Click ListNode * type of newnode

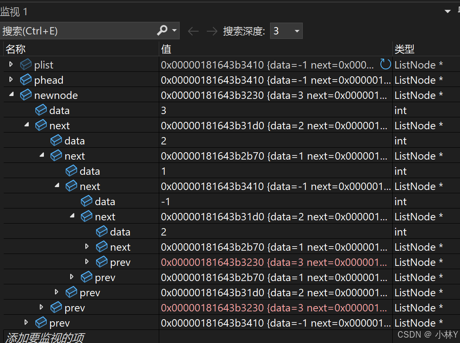click(419, 95)
